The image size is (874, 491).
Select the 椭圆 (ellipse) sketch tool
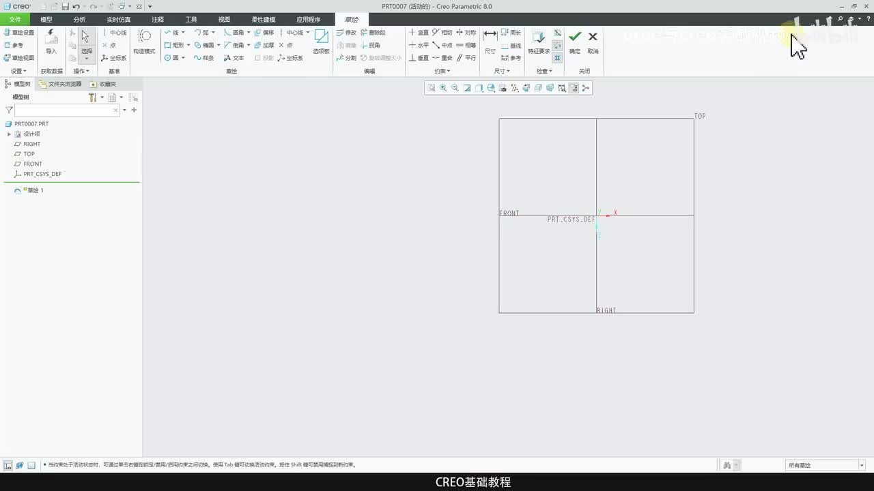203,45
